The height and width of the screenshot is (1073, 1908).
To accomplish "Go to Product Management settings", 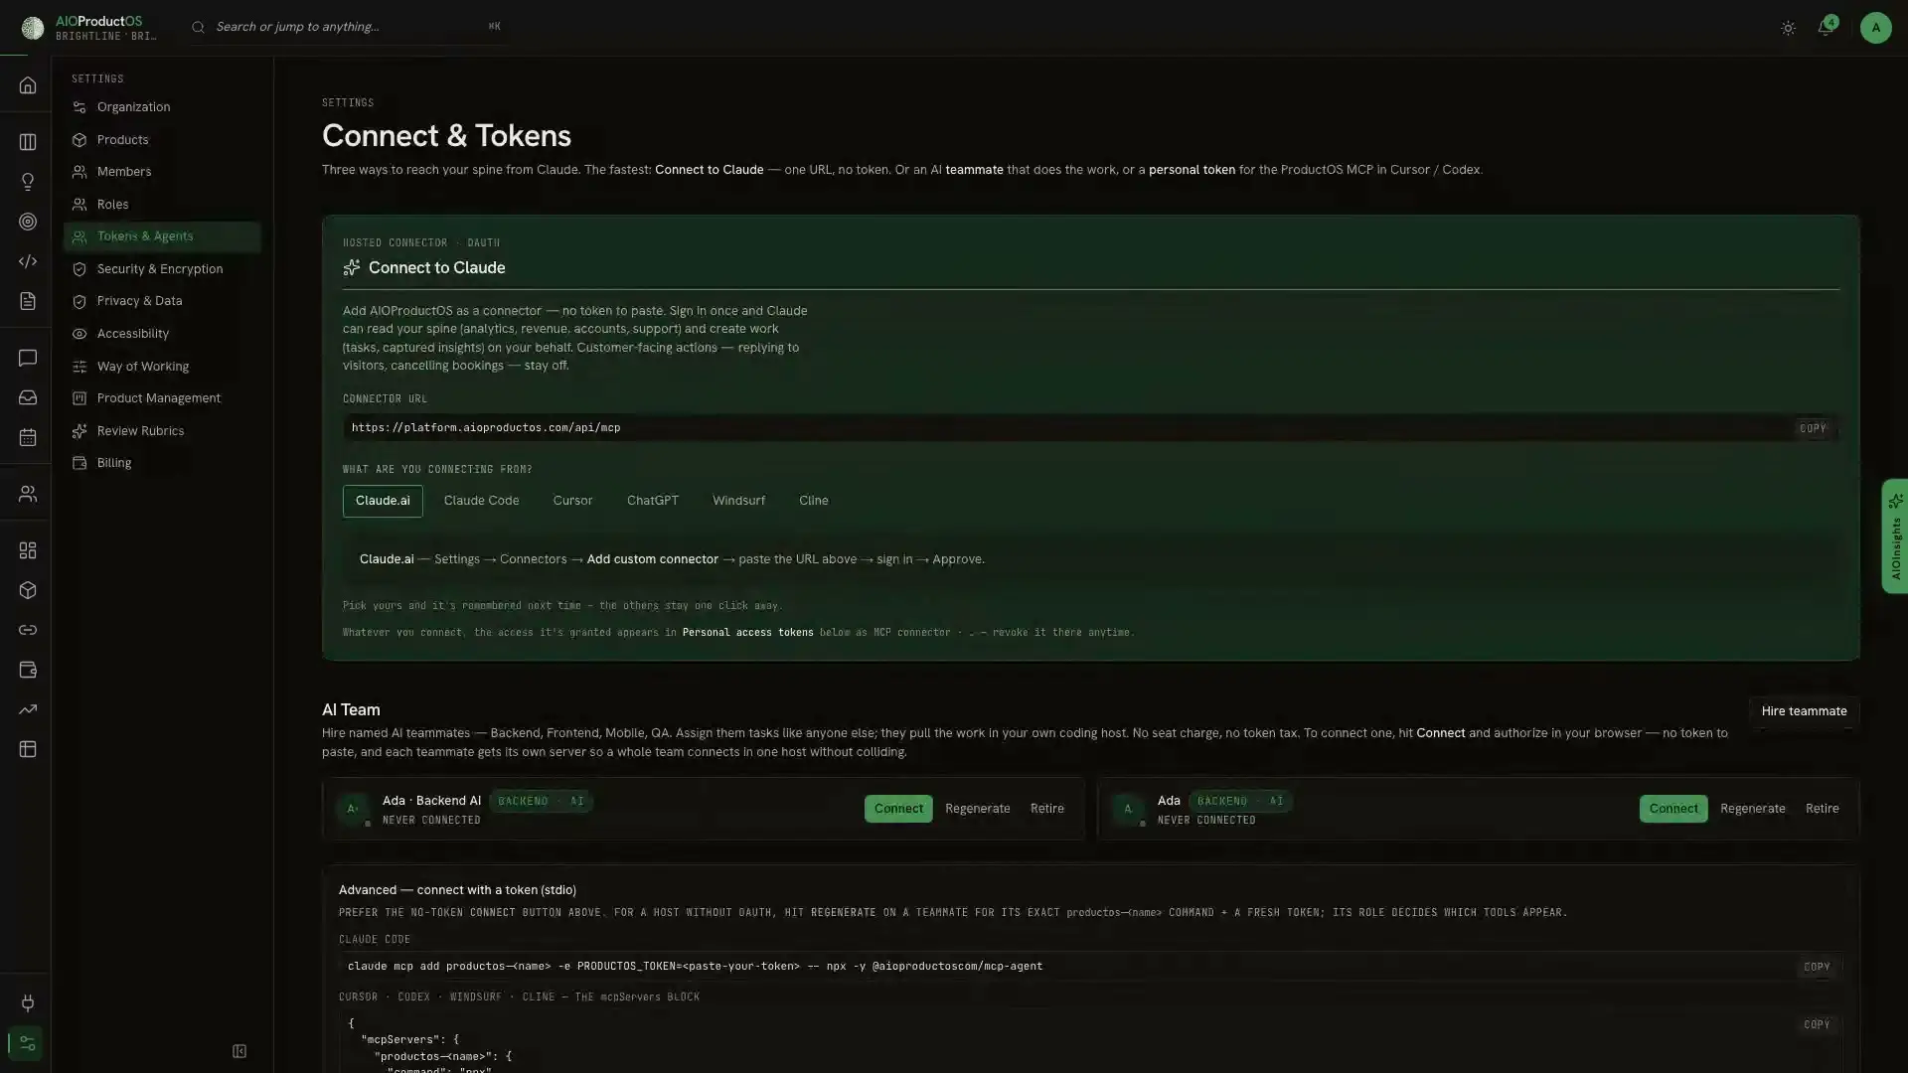I will [162, 398].
